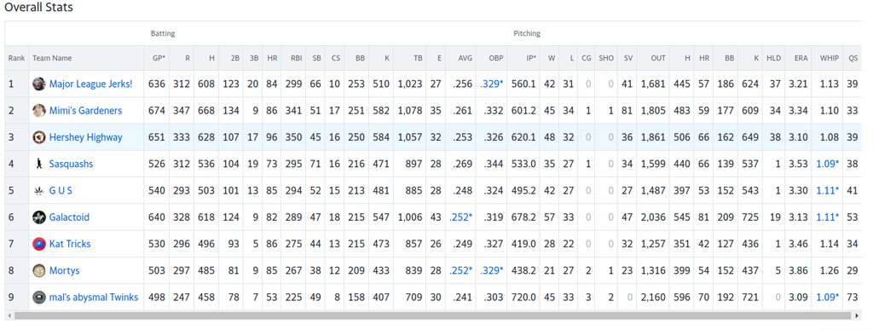
Task: Open the Major League Jerks! team link
Action: (x=90, y=84)
